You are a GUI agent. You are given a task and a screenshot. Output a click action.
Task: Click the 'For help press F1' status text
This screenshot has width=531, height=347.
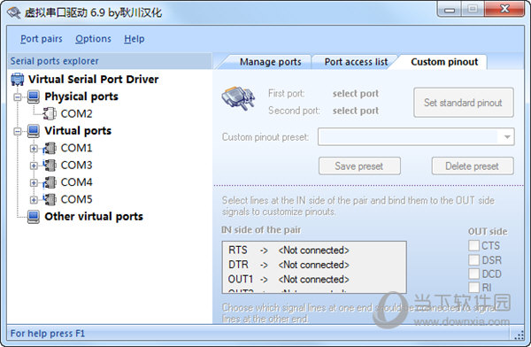tap(48, 334)
